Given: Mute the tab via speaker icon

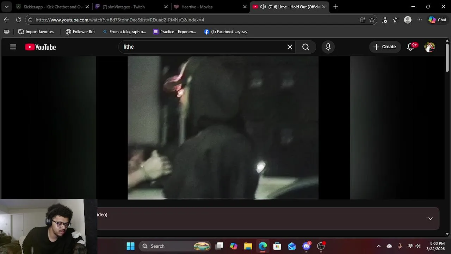Looking at the screenshot, I should pyautogui.click(x=263, y=7).
